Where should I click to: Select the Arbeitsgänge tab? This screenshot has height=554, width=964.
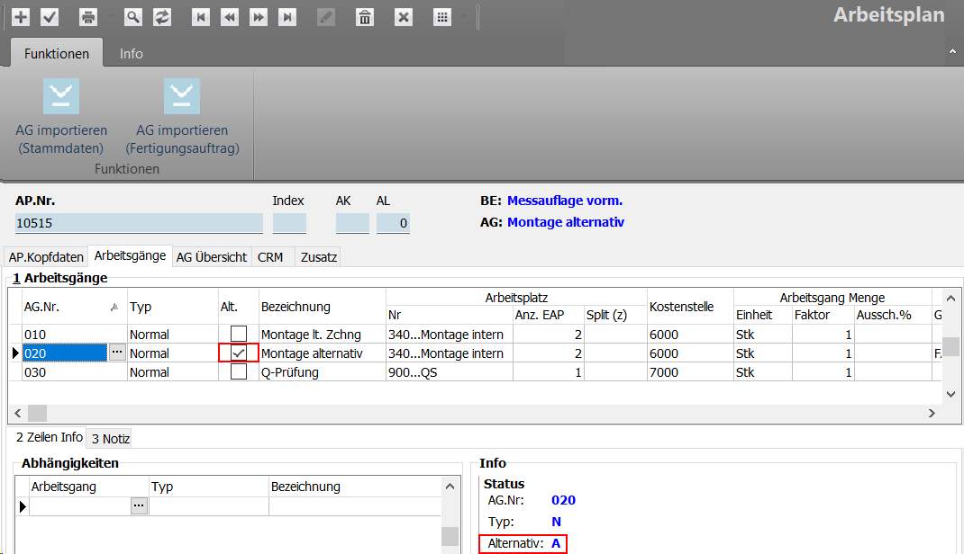tap(130, 255)
